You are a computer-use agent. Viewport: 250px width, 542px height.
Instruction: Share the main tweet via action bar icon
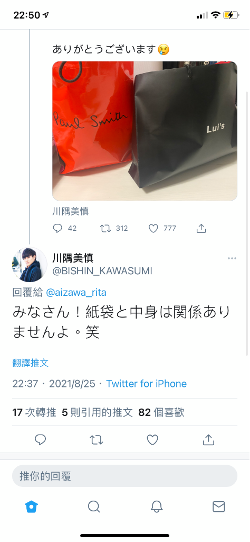208,440
